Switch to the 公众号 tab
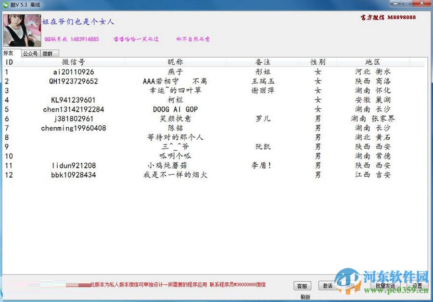 pos(30,53)
